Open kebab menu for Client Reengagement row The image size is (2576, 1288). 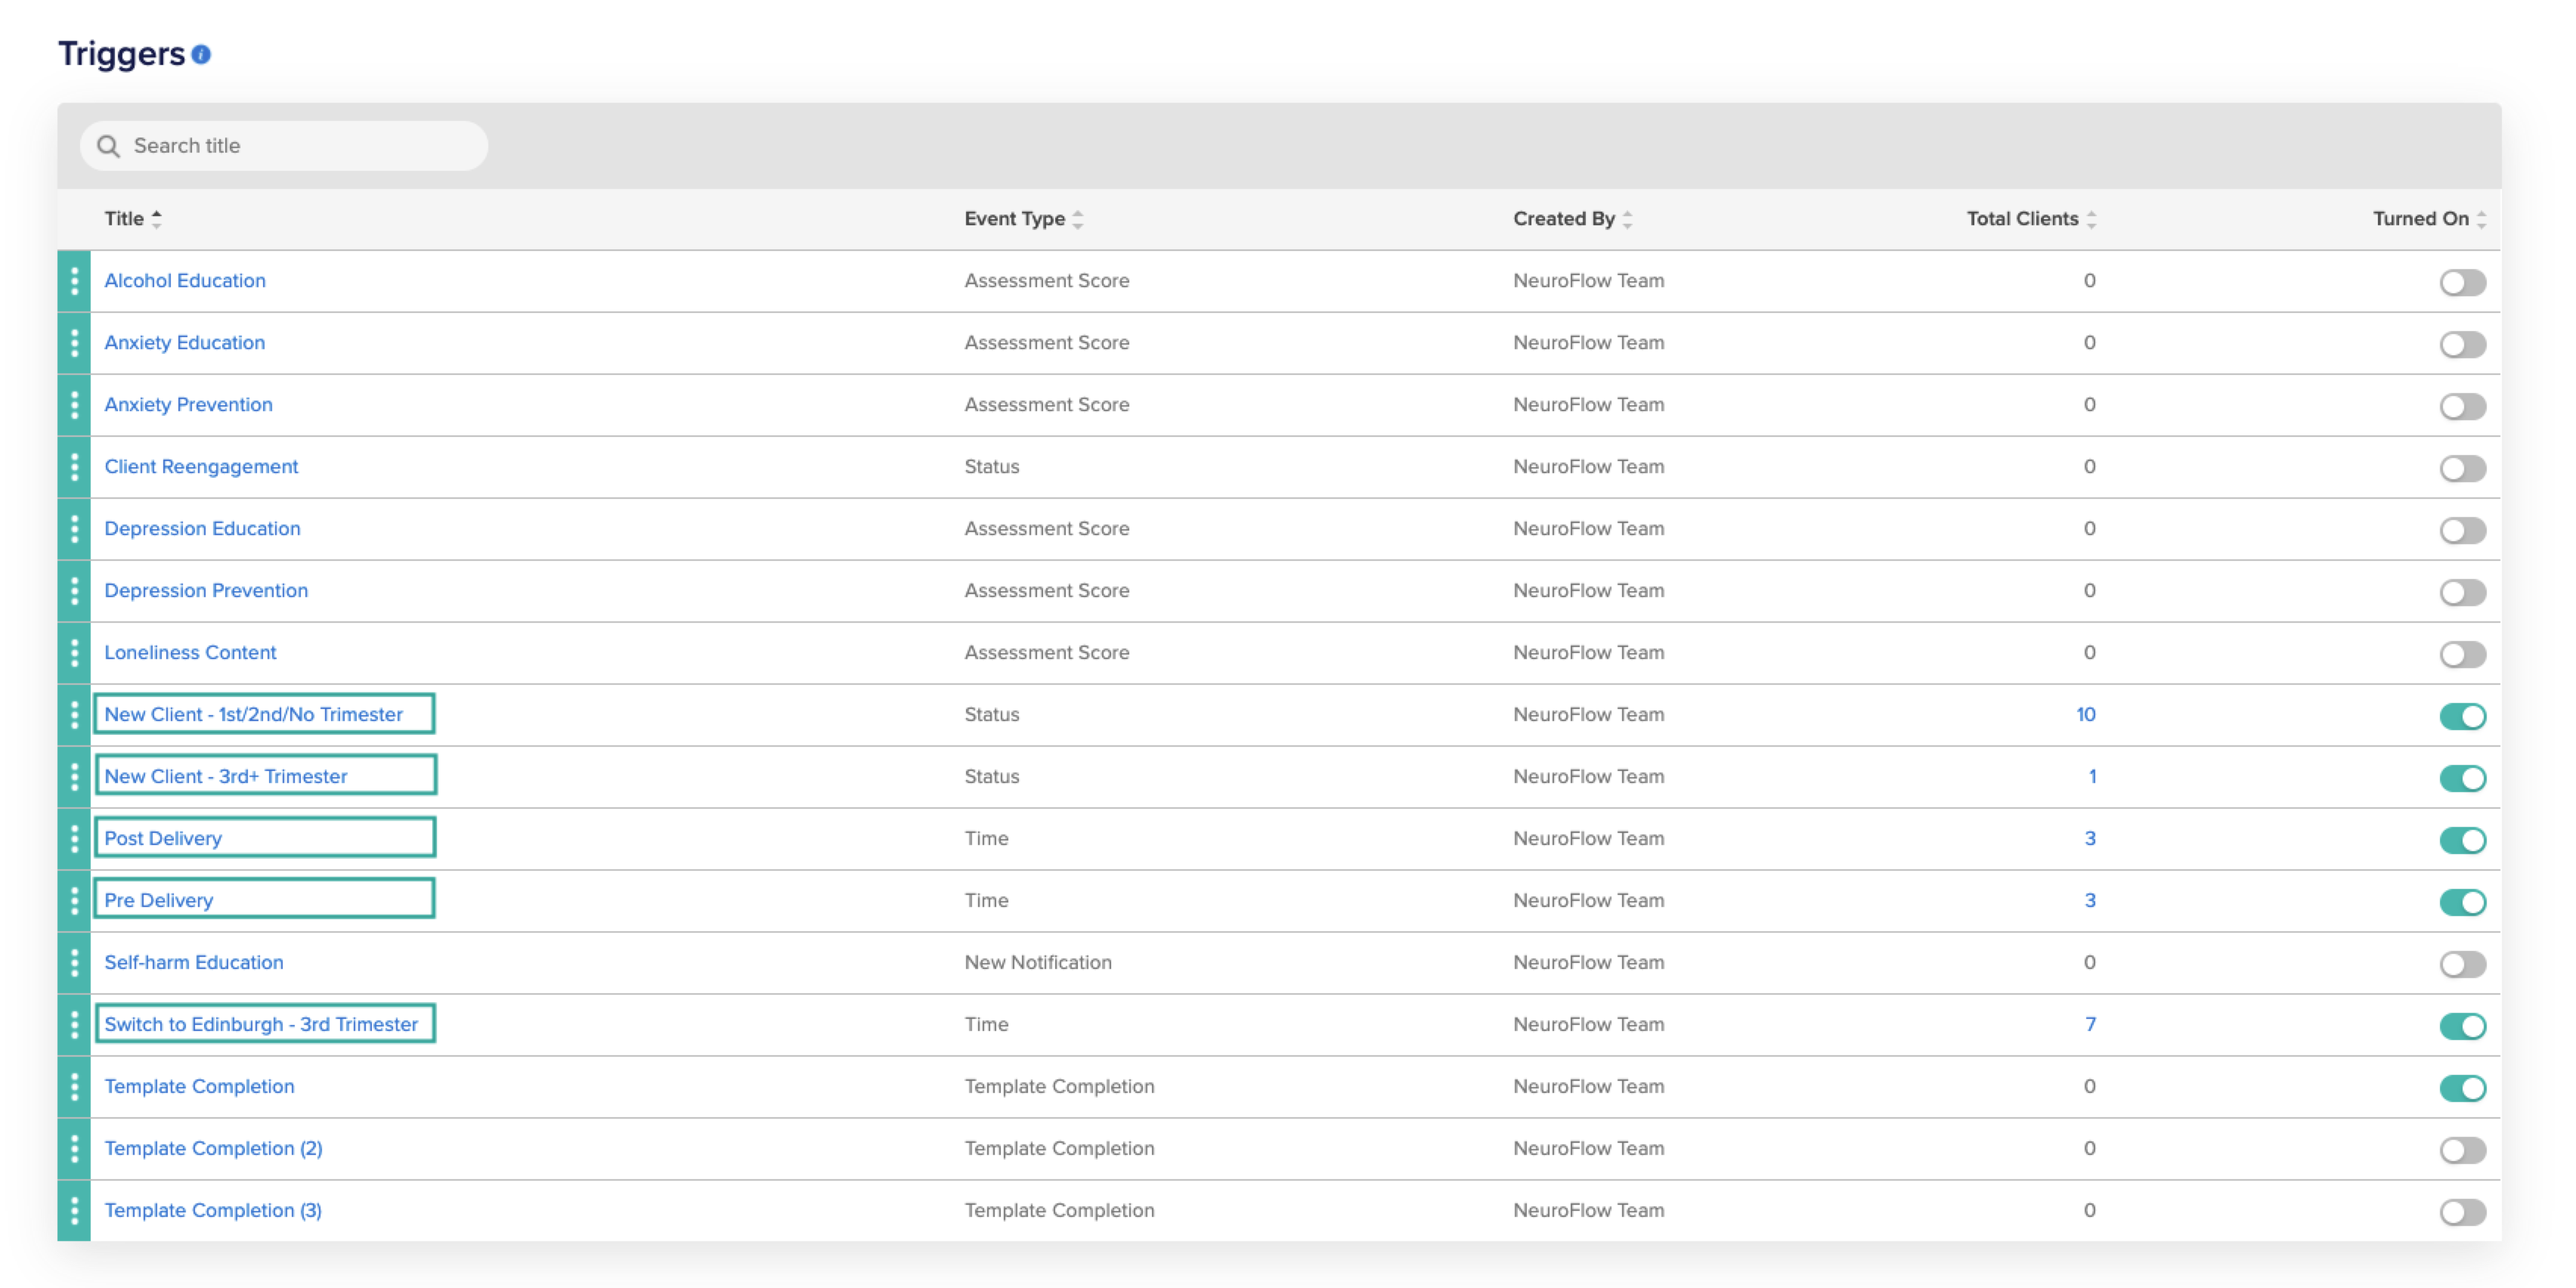click(x=75, y=467)
